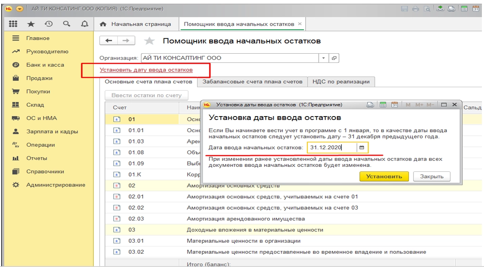Screen dimensions: 484x267
Task: Open the Продажи section
Action: coord(39,78)
